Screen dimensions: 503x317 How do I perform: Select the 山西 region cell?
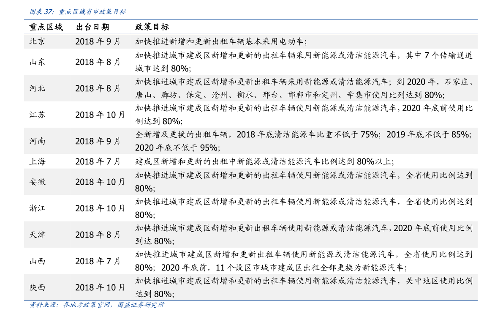pos(37,261)
